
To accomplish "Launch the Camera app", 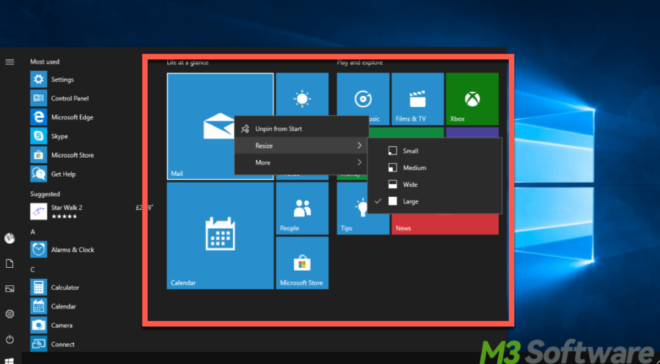I will click(x=52, y=325).
